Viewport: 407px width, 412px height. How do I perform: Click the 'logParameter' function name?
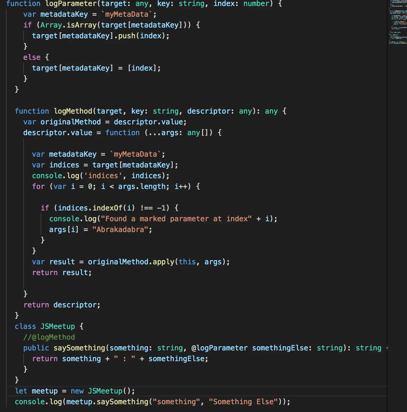pyautogui.click(x=71, y=4)
